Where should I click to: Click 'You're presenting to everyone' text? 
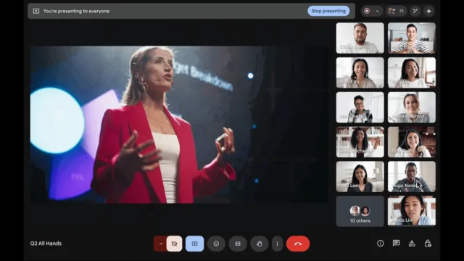tap(76, 11)
